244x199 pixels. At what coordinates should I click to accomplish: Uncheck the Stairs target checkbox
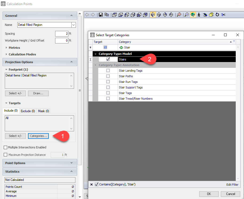108,59
